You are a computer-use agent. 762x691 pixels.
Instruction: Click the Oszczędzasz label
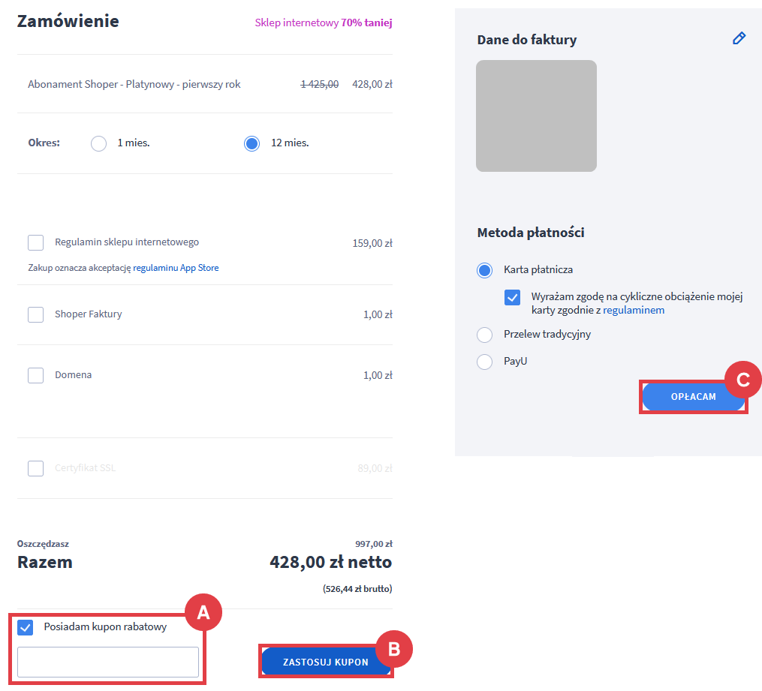[x=44, y=544]
